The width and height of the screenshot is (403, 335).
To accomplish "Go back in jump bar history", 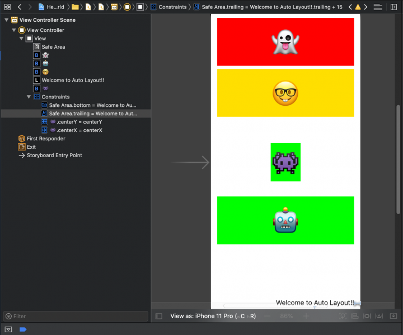I will (20, 7).
